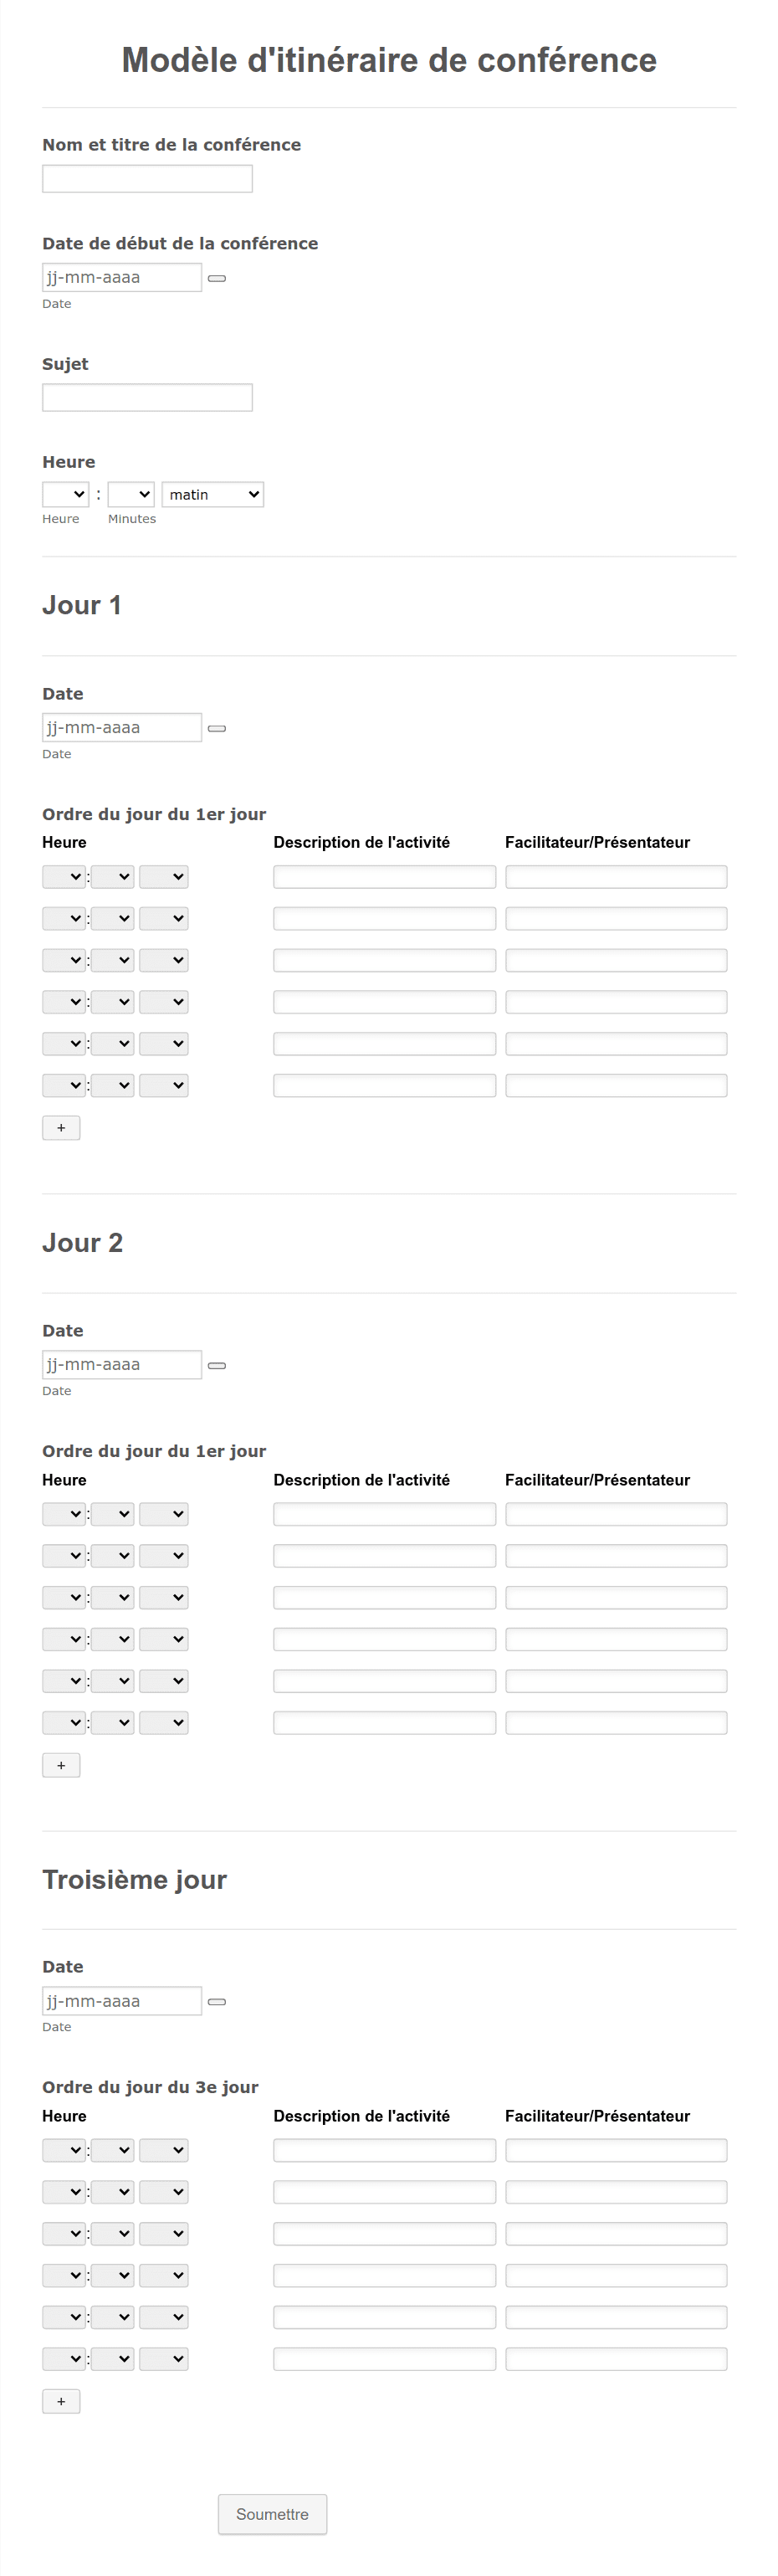
Task: Open the calendar picker for conference start date
Action: point(217,278)
